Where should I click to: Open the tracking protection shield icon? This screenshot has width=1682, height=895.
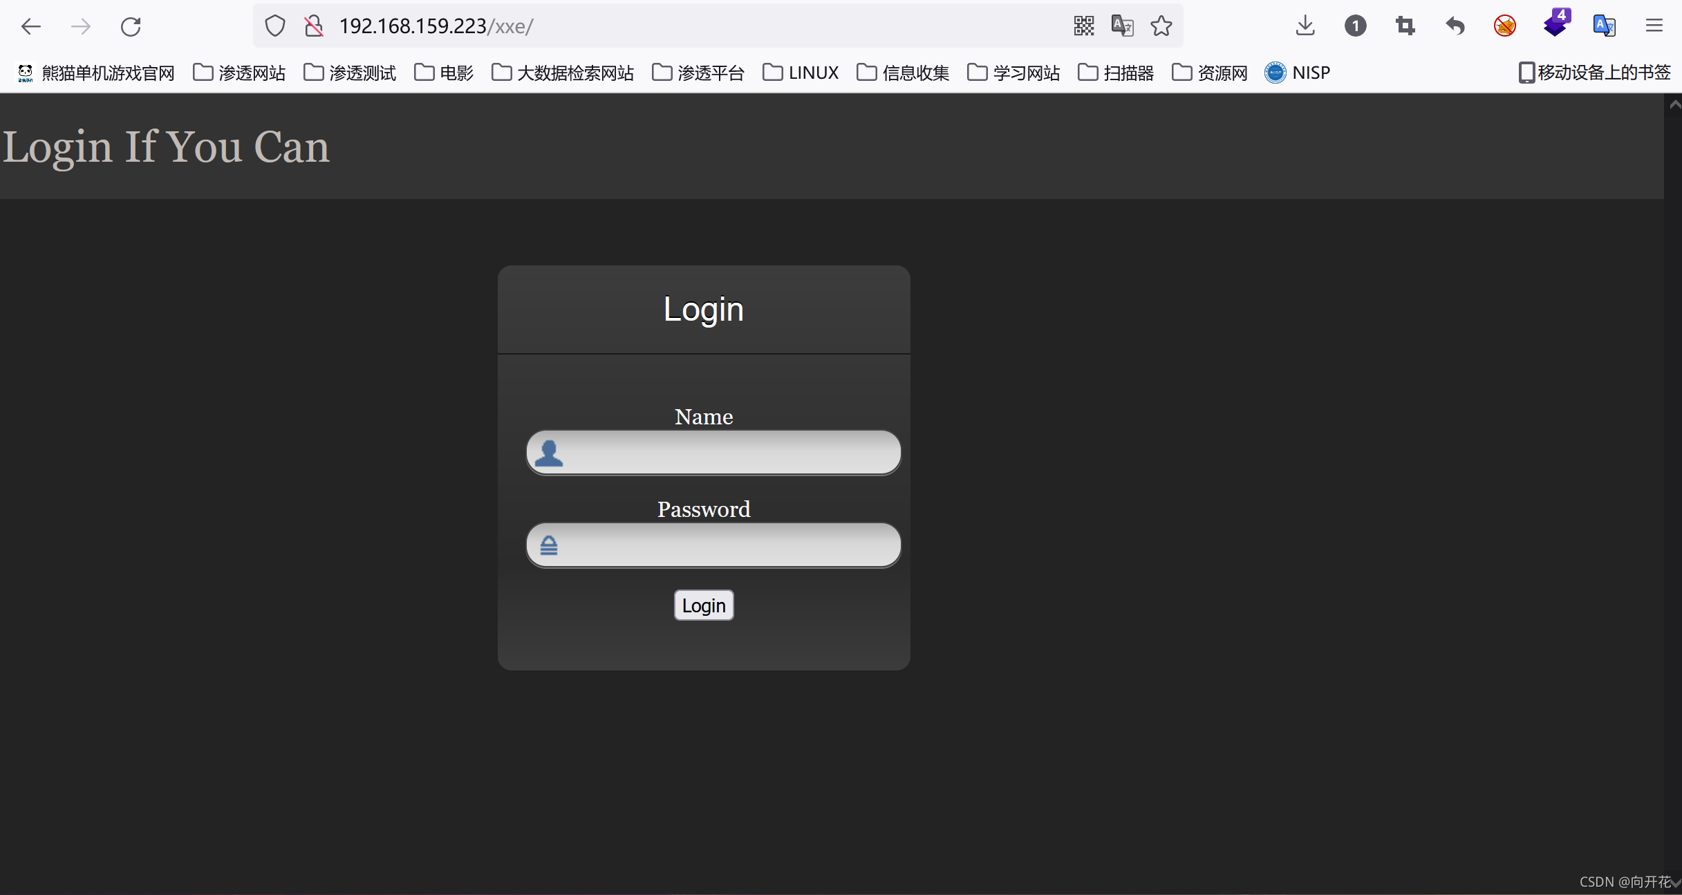coord(275,26)
